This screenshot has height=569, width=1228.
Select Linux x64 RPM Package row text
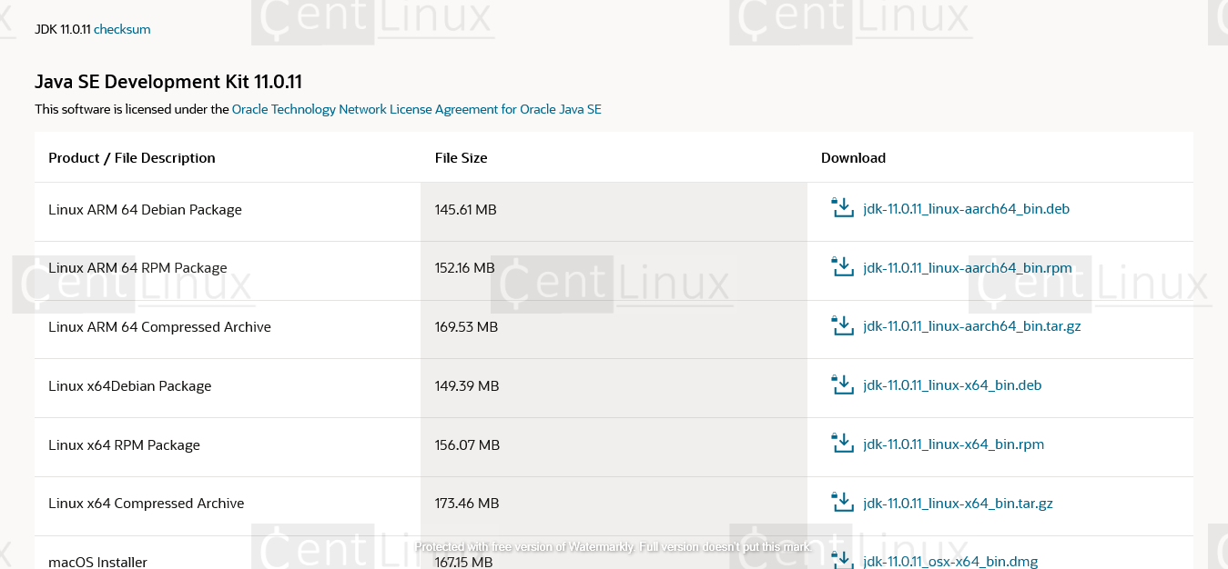pyautogui.click(x=124, y=445)
